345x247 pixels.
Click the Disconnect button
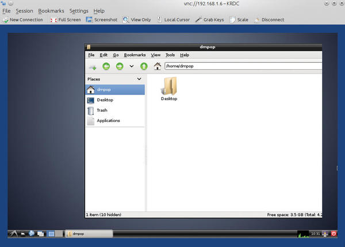tap(269, 20)
